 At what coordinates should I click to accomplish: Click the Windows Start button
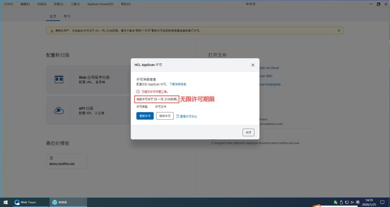pyautogui.click(x=5, y=202)
